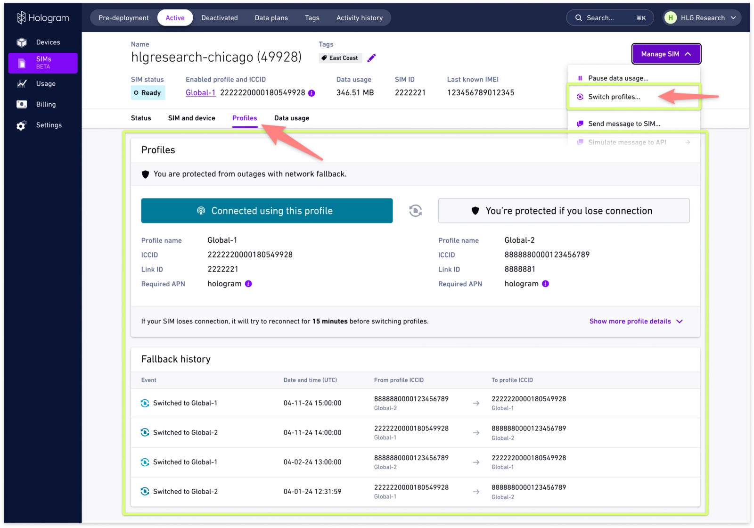Open the SIM and device sub-tab
This screenshot has width=754, height=528.
click(x=191, y=118)
